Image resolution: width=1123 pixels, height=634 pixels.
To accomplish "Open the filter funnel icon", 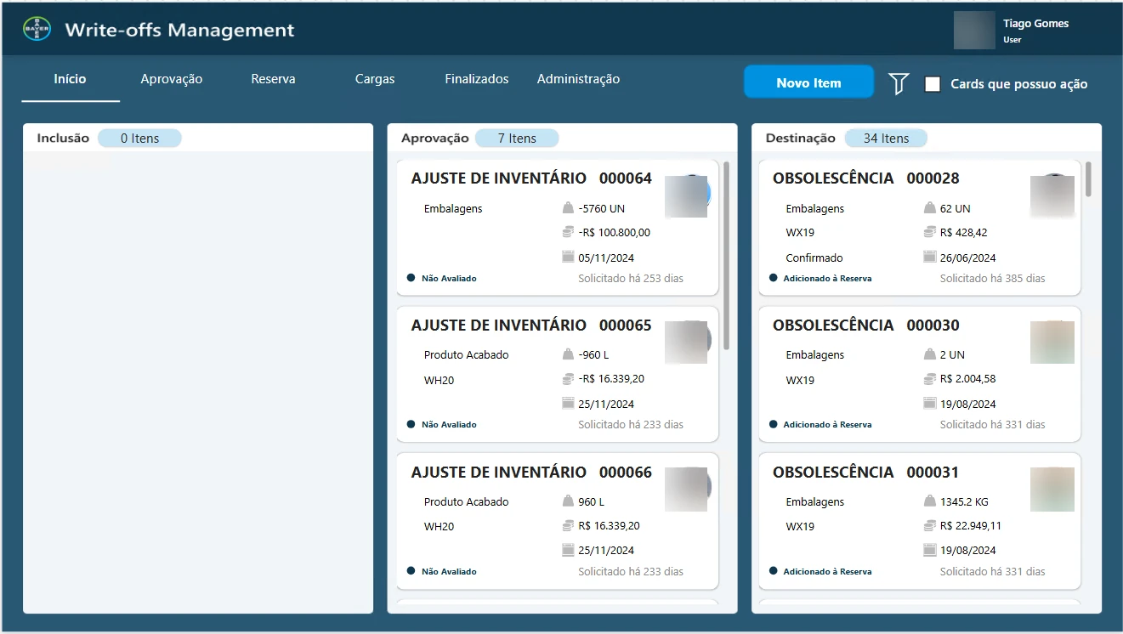I will click(x=899, y=83).
